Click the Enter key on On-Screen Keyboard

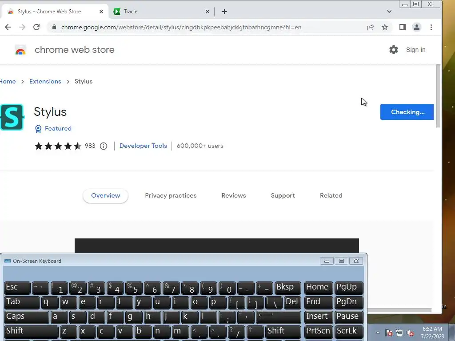pyautogui.click(x=278, y=317)
